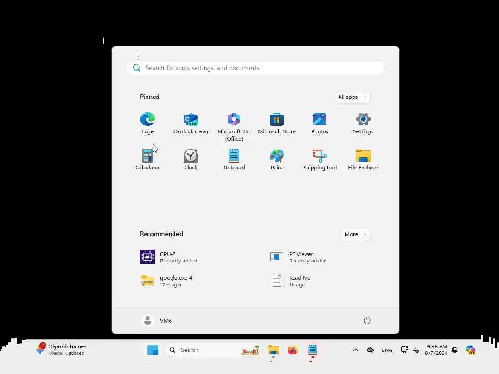Launch the Snipping Tool
The height and width of the screenshot is (374, 499).
[x=320, y=159]
